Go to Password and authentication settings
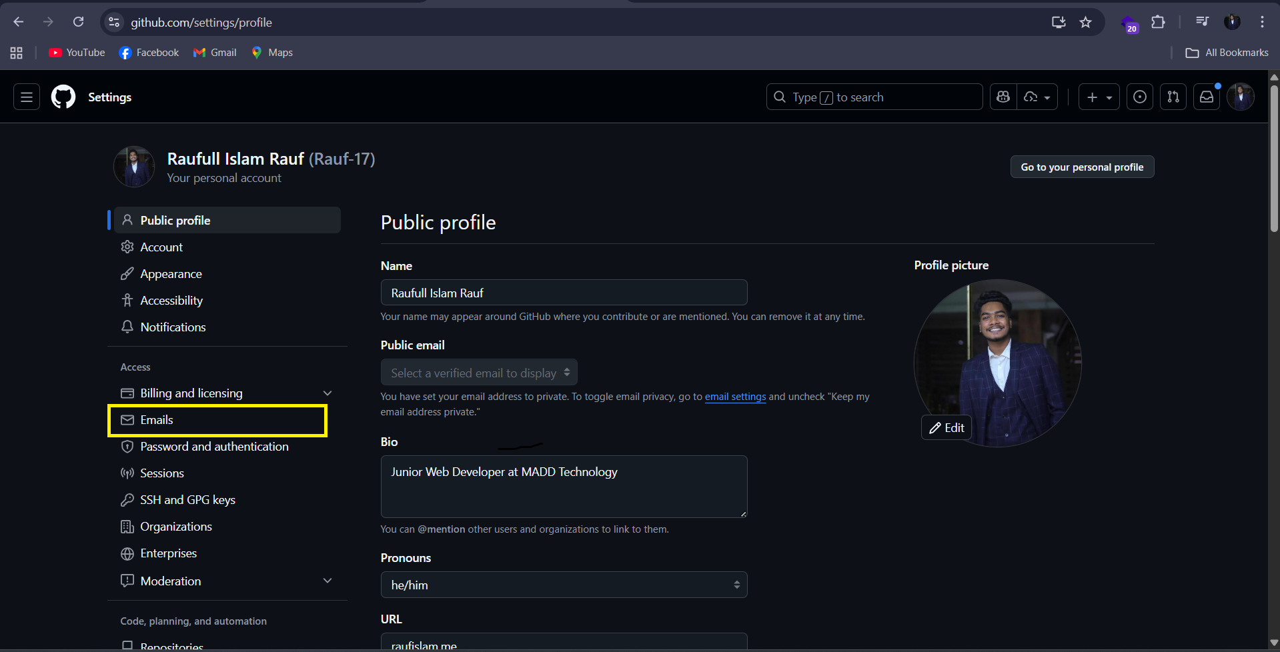This screenshot has height=652, width=1280. (x=214, y=447)
